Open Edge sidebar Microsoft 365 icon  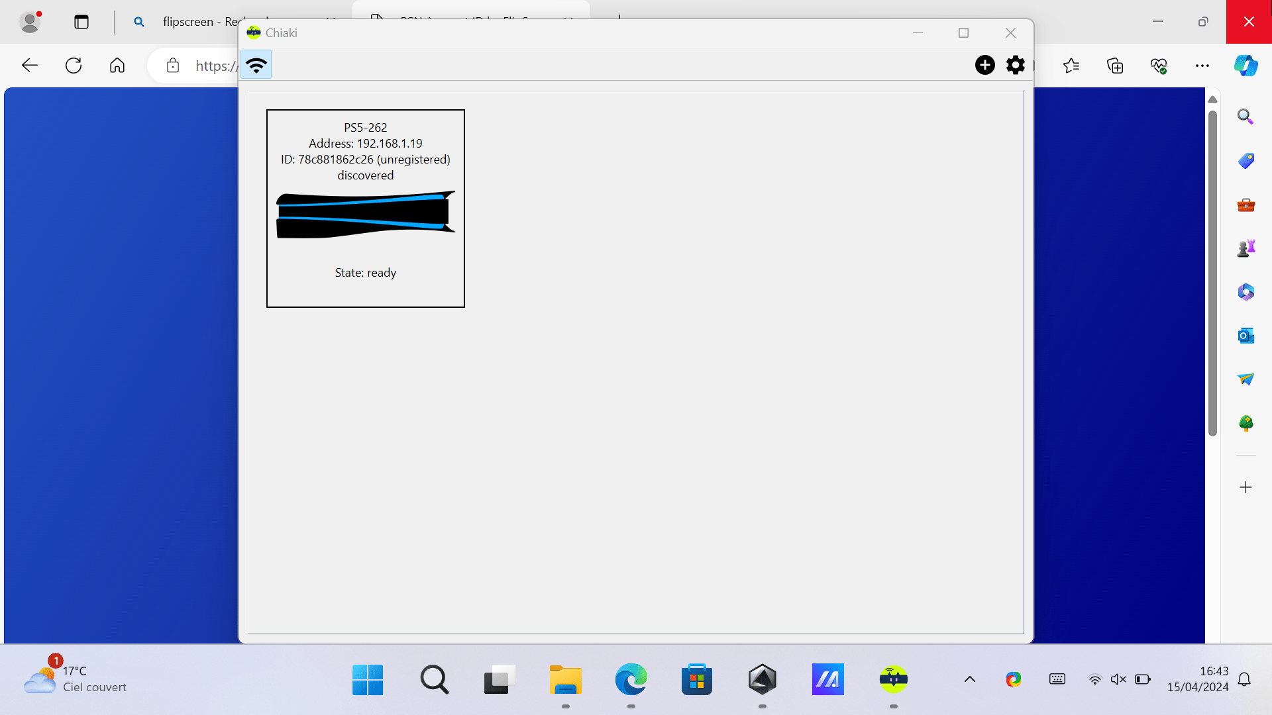[1246, 292]
